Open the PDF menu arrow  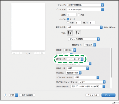tap(17, 95)
